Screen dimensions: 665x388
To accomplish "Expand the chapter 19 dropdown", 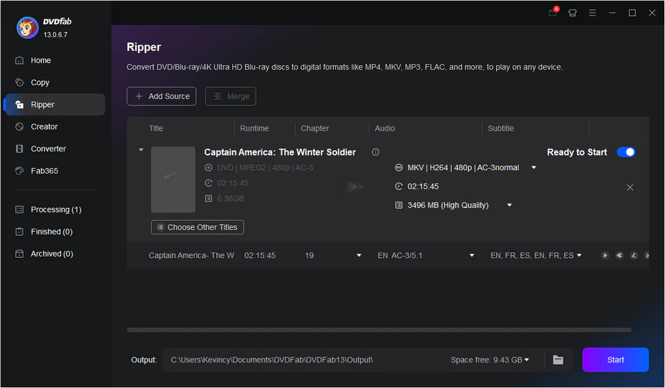I will [359, 255].
